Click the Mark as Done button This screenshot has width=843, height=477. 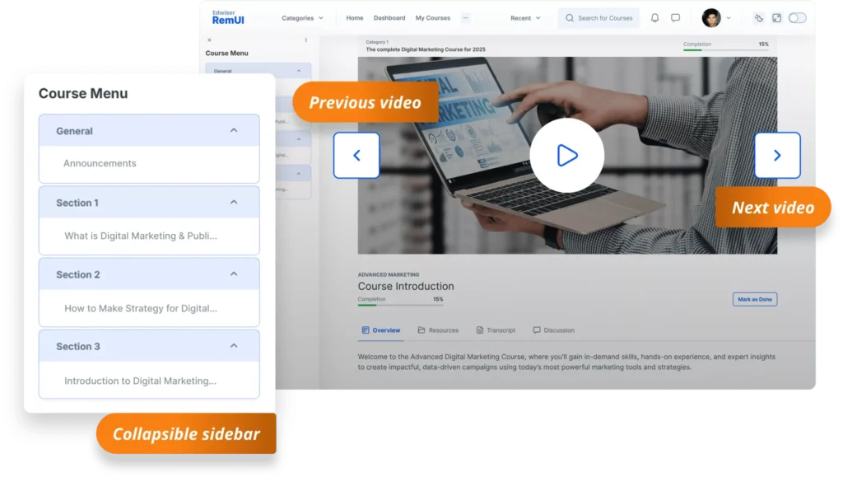tap(754, 299)
